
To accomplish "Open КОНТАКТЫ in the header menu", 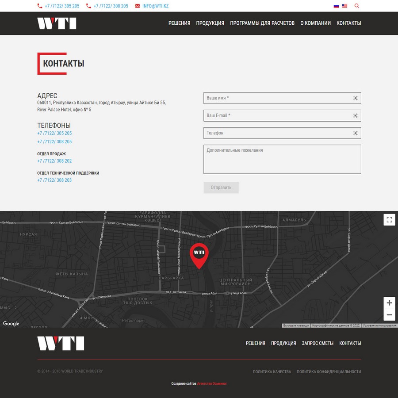I will (349, 23).
